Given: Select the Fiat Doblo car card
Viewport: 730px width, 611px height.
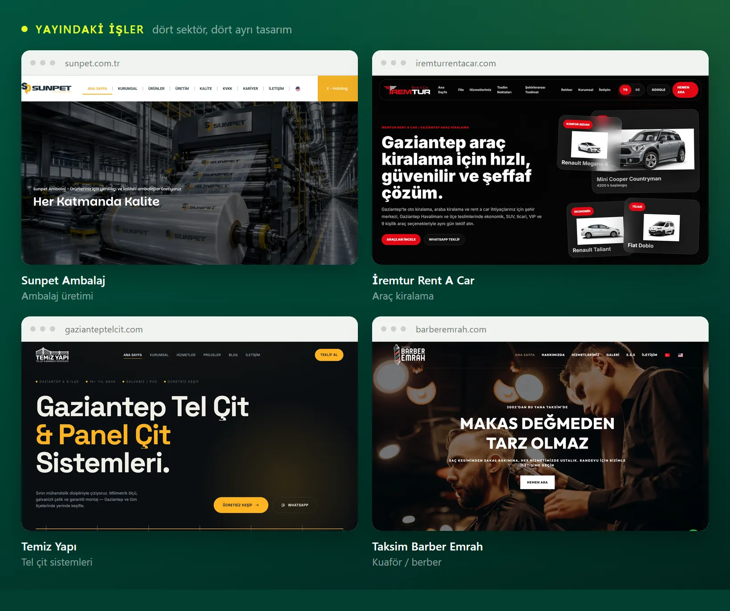Looking at the screenshot, I should click(661, 227).
